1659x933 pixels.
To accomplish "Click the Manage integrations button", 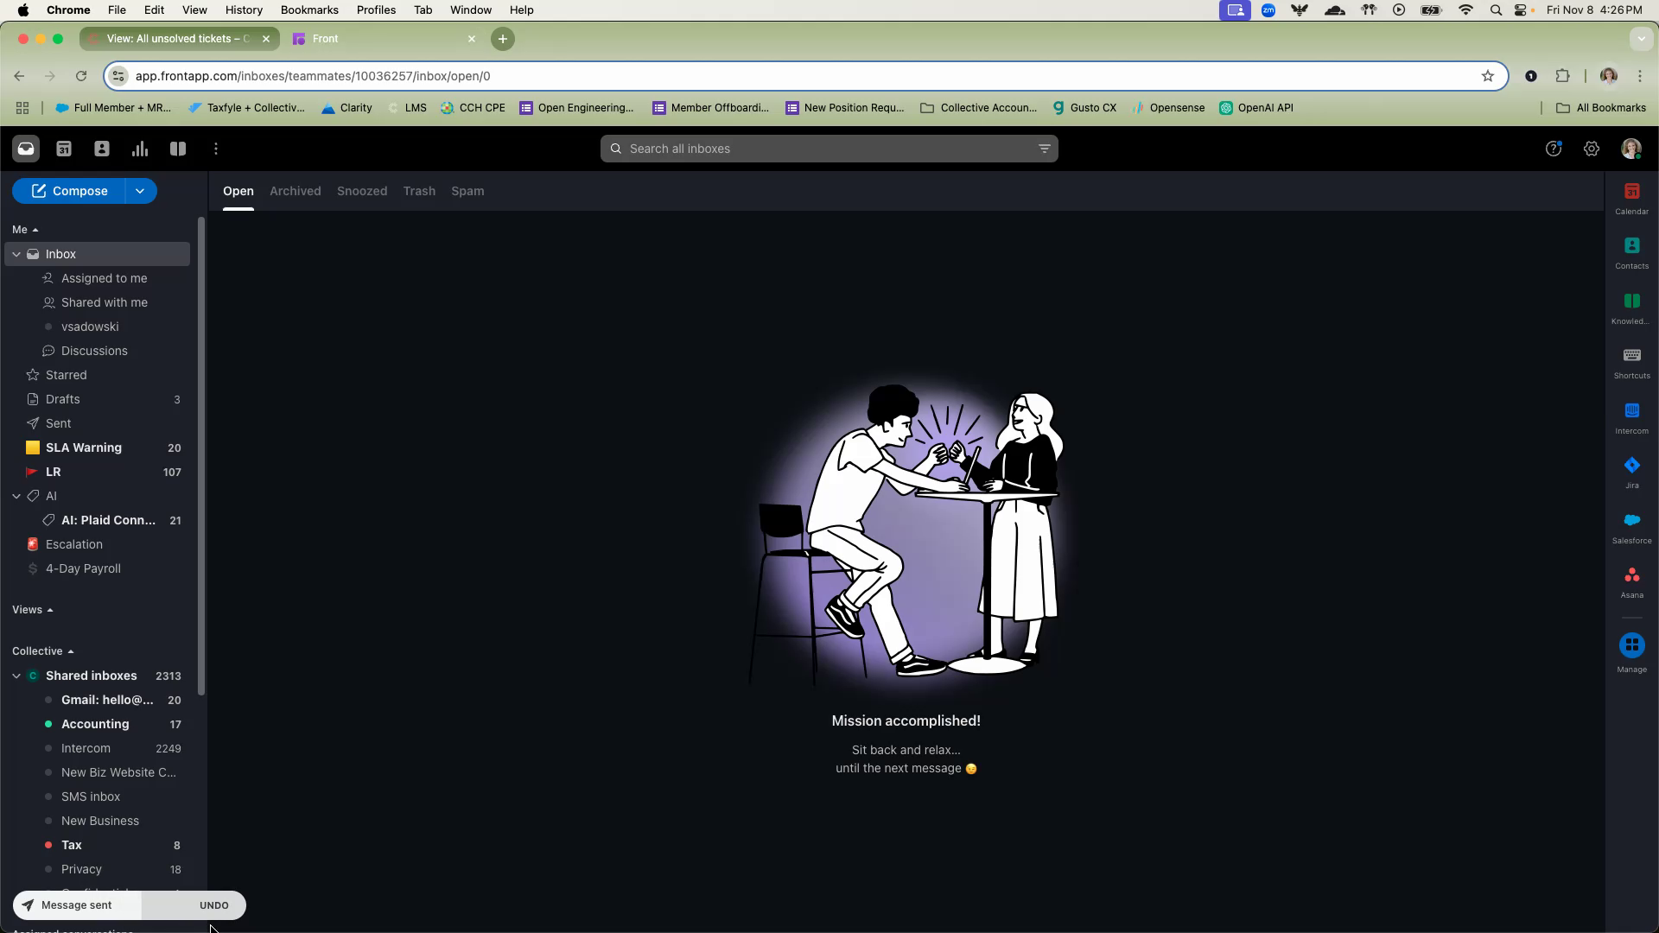I will [1631, 652].
